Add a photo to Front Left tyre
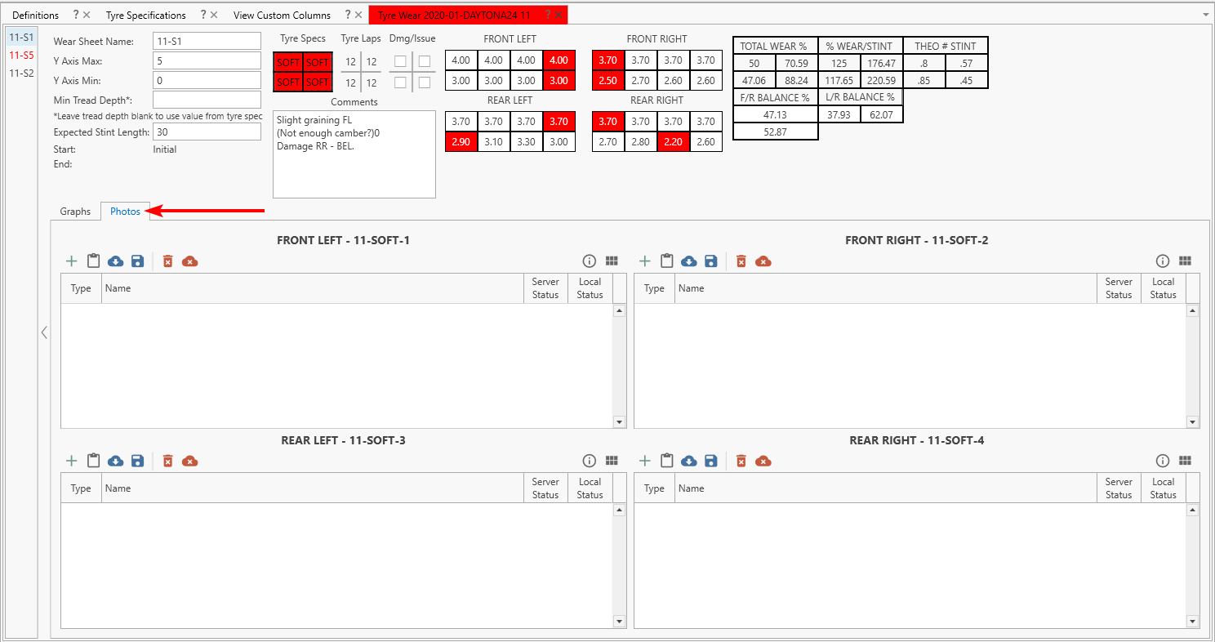Image resolution: width=1215 pixels, height=642 pixels. coord(72,261)
